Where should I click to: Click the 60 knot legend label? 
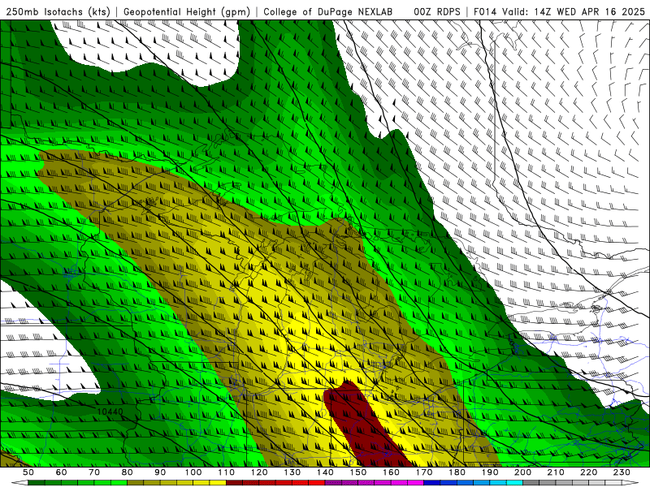62,472
